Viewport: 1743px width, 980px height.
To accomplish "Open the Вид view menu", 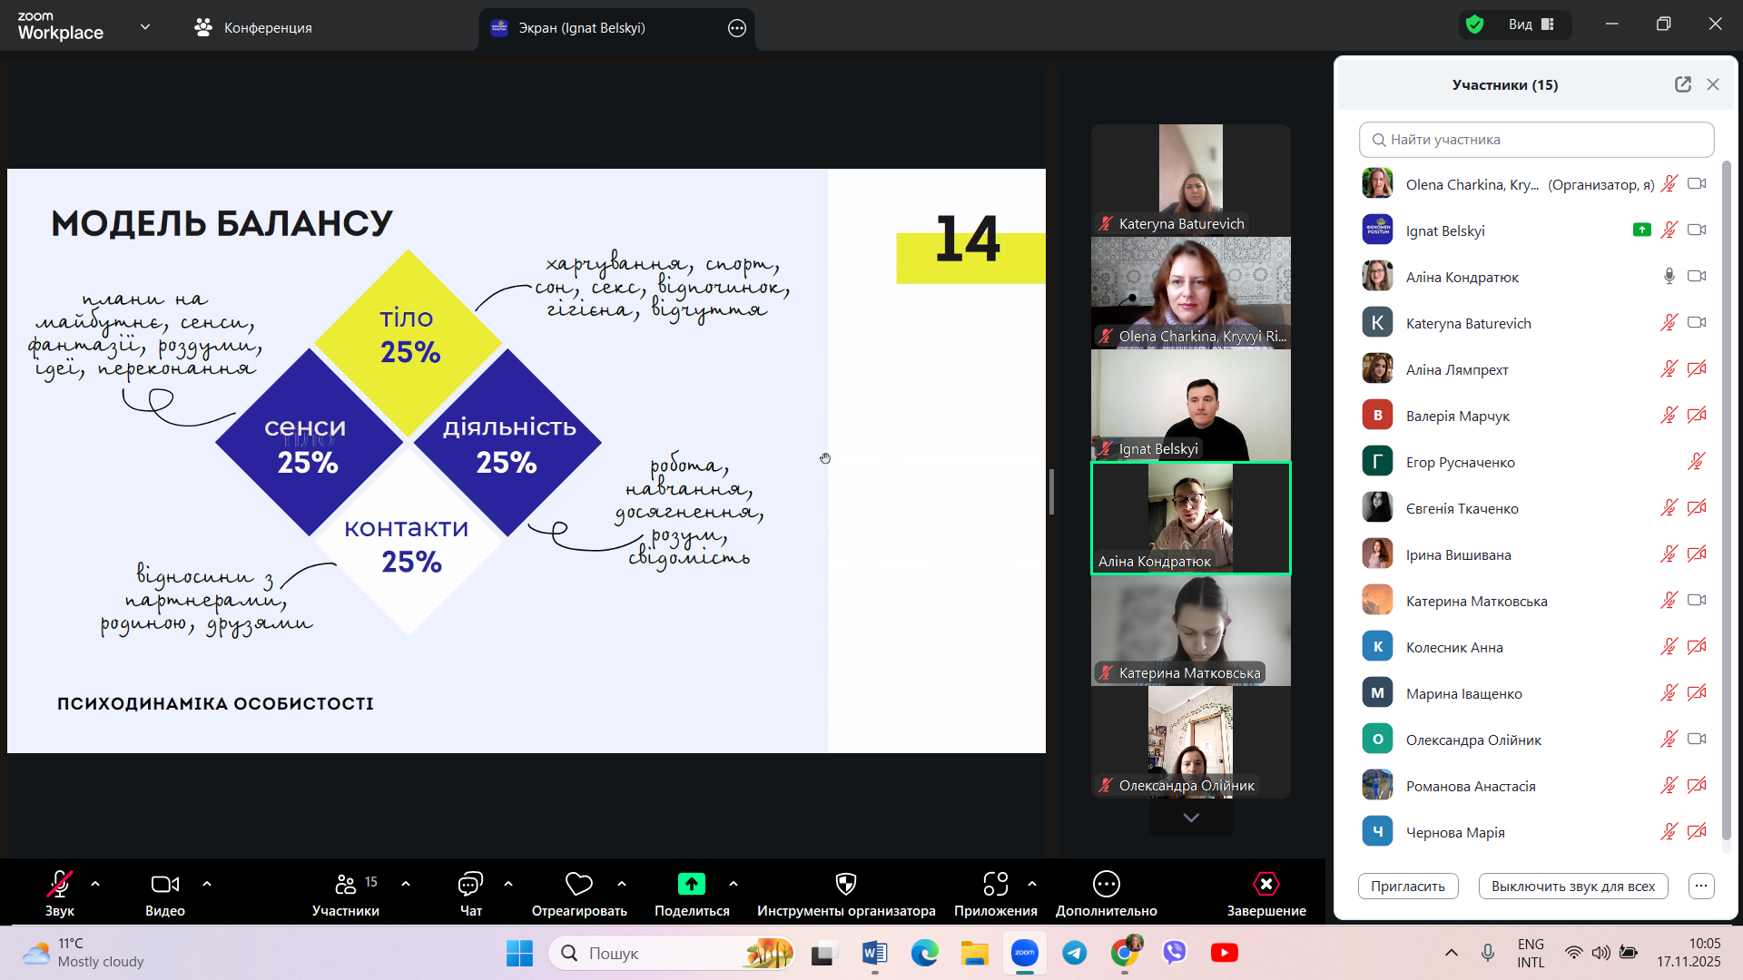I will (x=1531, y=24).
